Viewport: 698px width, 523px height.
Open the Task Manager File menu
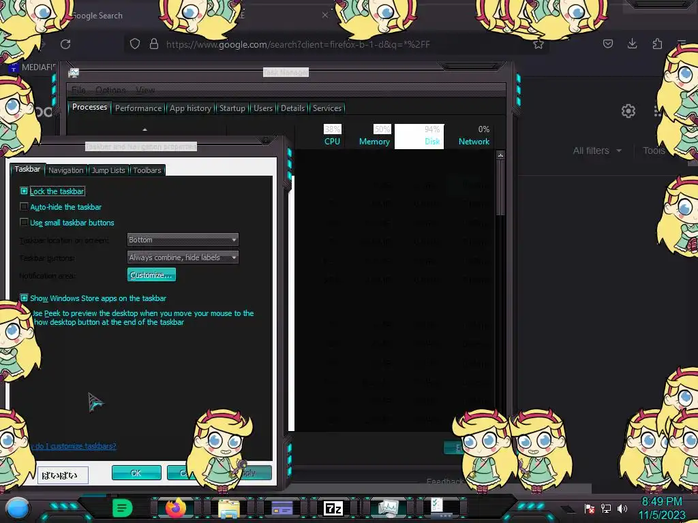(78, 91)
